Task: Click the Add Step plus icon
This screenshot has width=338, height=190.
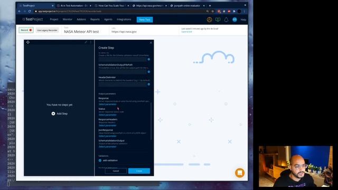Action: [x=53, y=113]
